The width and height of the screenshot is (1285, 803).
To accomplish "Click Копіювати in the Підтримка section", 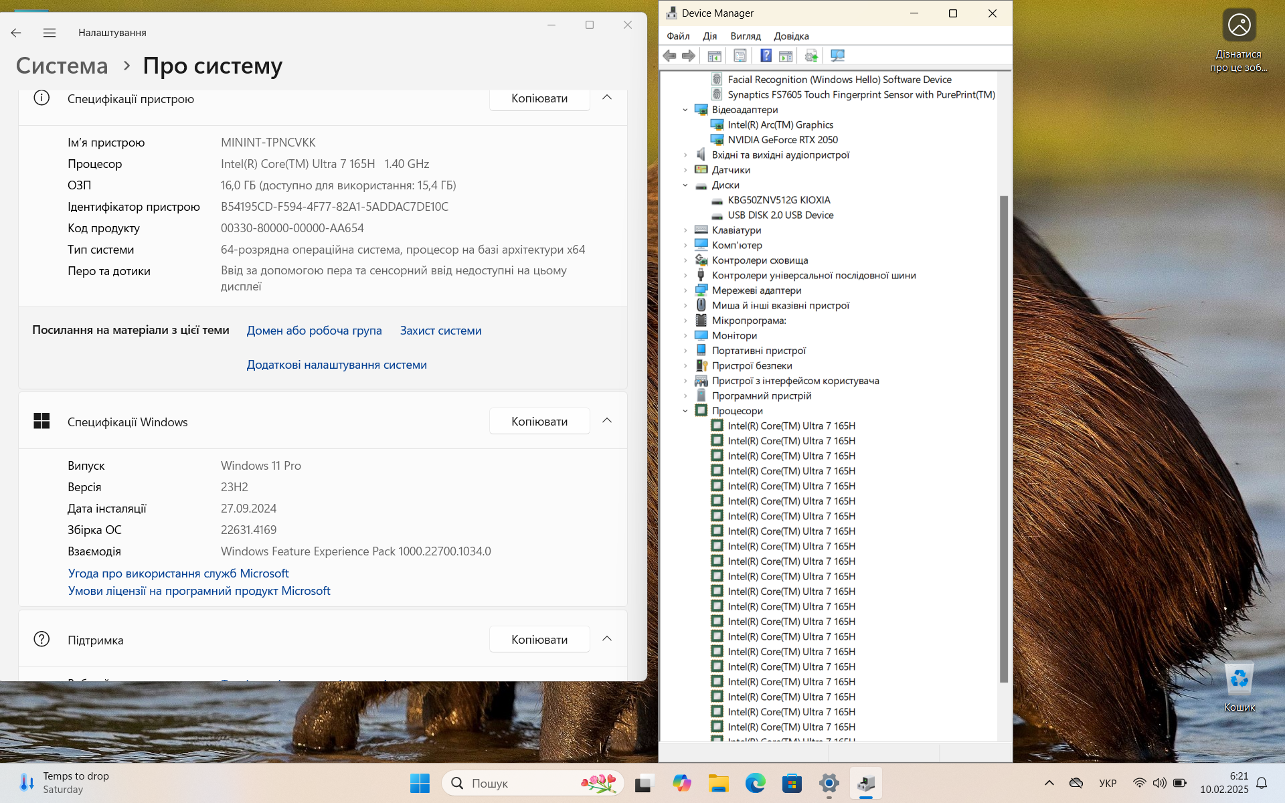I will tap(539, 640).
